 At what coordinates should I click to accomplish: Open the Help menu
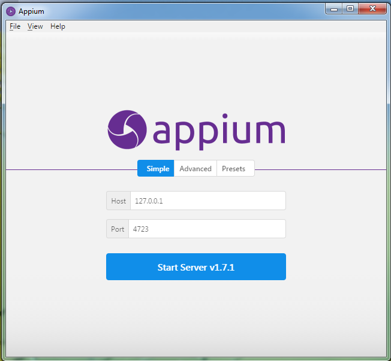pos(58,26)
